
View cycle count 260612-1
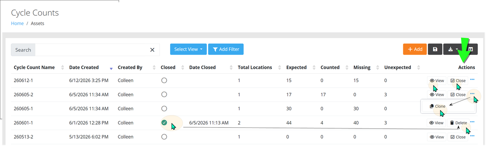pos(437,81)
